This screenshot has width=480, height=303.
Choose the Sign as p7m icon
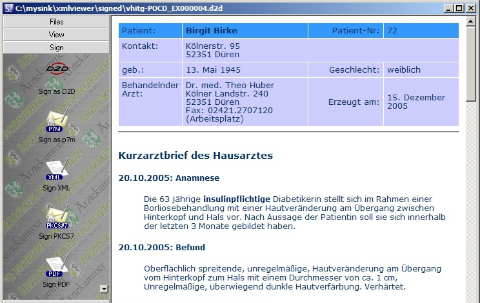click(x=56, y=122)
